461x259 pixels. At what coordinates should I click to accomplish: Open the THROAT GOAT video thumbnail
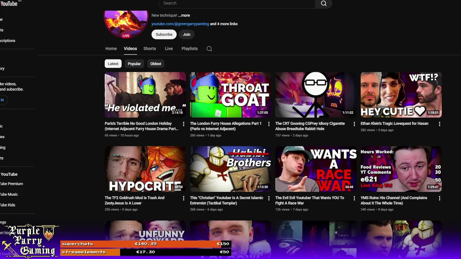(230, 95)
